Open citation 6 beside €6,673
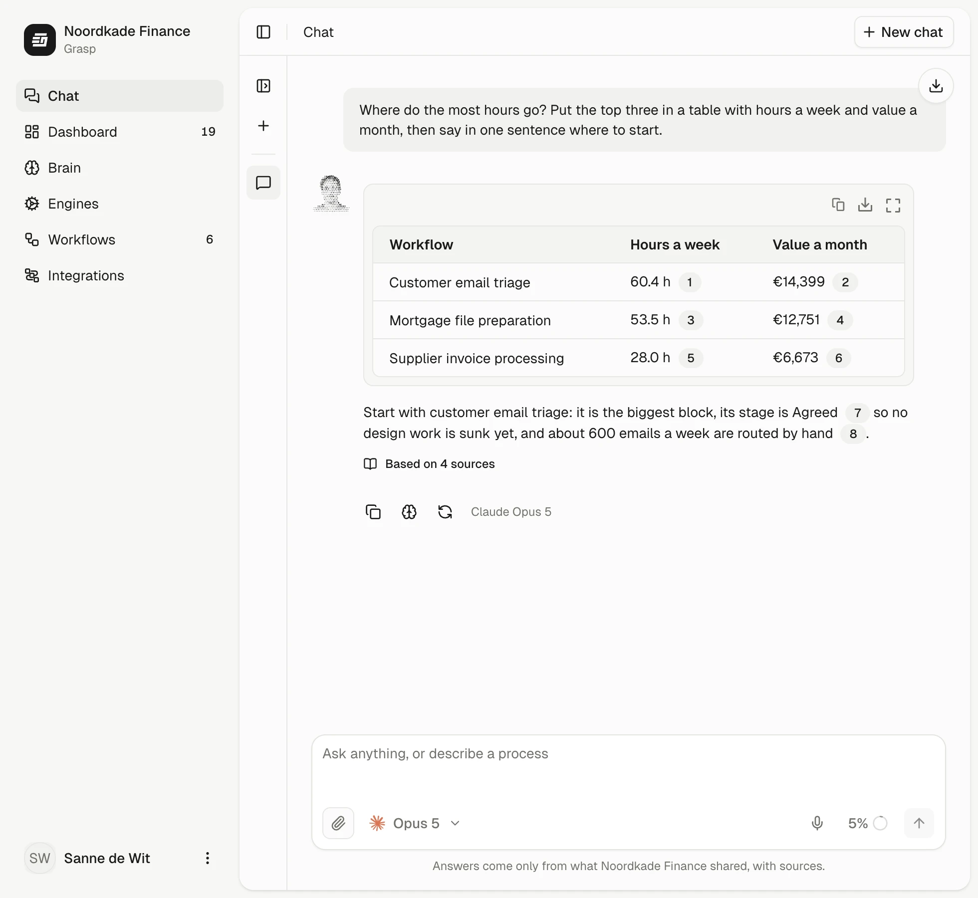Screen dimensions: 978x898 839,358
